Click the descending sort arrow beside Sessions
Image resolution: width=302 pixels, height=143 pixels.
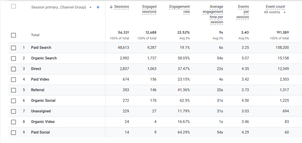point(111,7)
